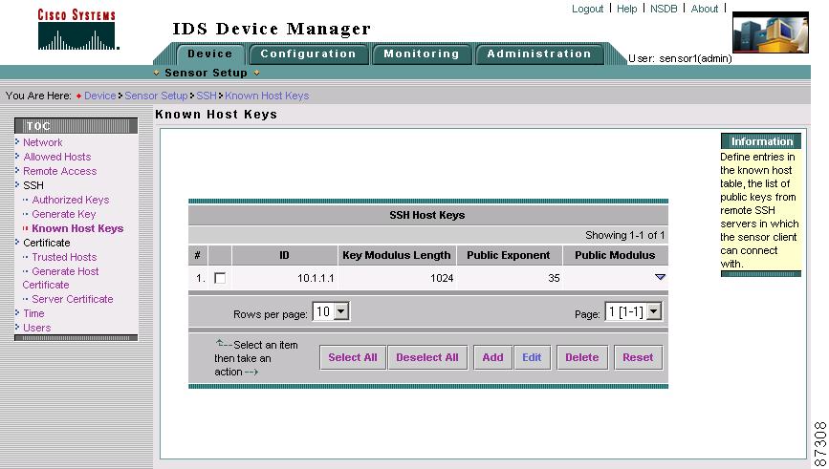Open the About link

pos(705,9)
